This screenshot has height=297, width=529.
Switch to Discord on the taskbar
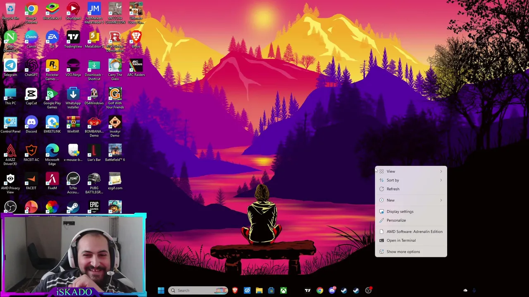[x=332, y=290]
